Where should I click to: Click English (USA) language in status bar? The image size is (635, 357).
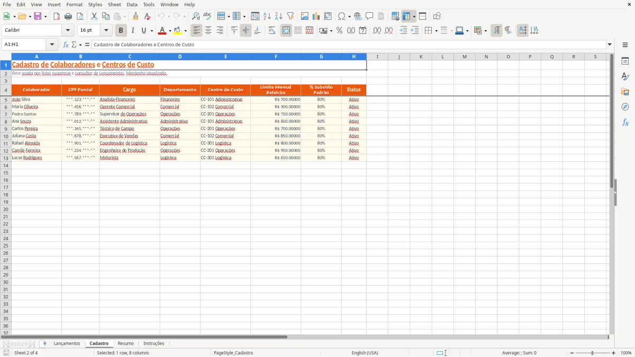pyautogui.click(x=365, y=353)
